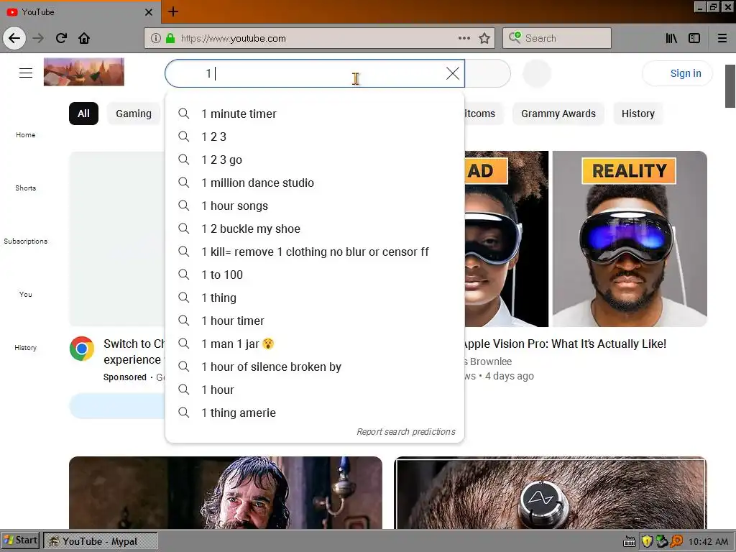The image size is (736, 552).
Task: Open the browser hamburger menu
Action: pyautogui.click(x=722, y=38)
